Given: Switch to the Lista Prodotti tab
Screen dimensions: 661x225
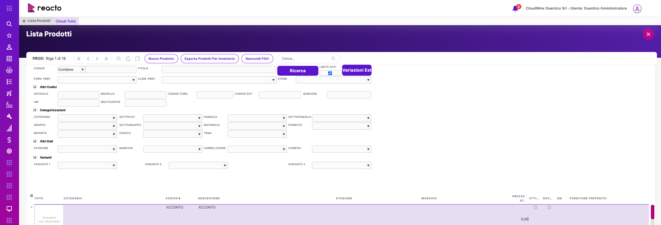Looking at the screenshot, I should 39,21.
